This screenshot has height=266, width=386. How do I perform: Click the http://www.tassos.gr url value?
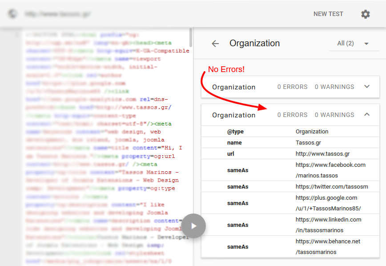[322, 154]
